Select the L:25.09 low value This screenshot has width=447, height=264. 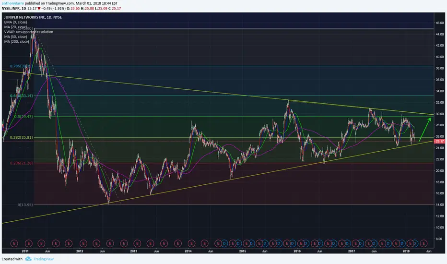tap(101, 8)
